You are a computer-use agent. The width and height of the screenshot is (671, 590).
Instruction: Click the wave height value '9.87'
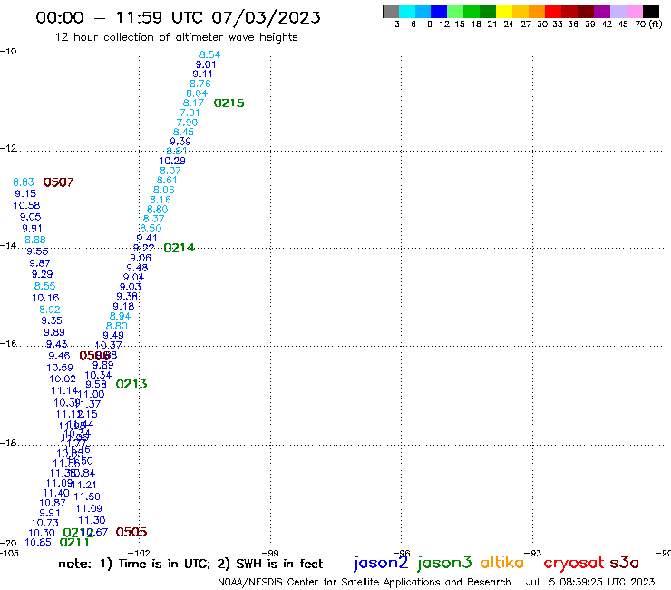40,263
